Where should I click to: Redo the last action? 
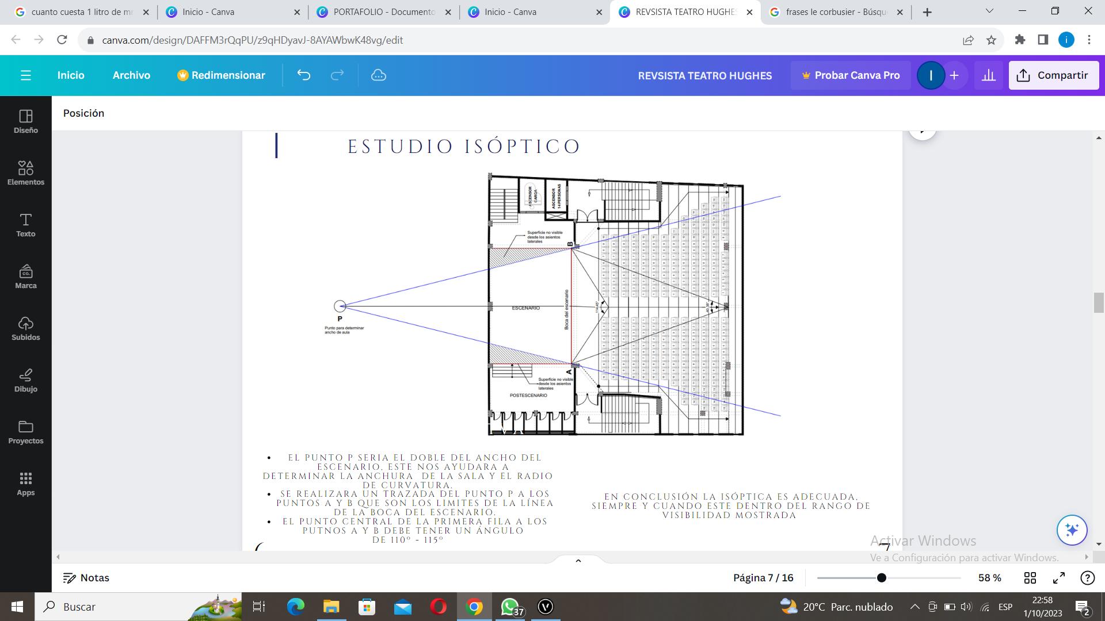337,75
